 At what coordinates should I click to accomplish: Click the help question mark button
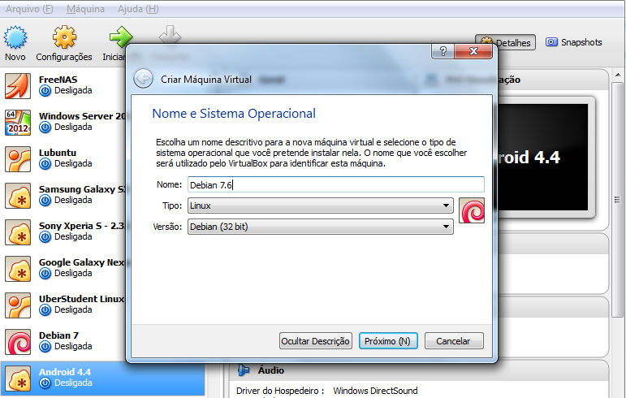click(x=443, y=51)
